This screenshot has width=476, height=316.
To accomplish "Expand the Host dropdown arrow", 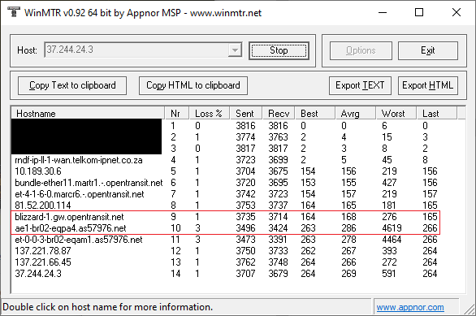I will pos(235,50).
